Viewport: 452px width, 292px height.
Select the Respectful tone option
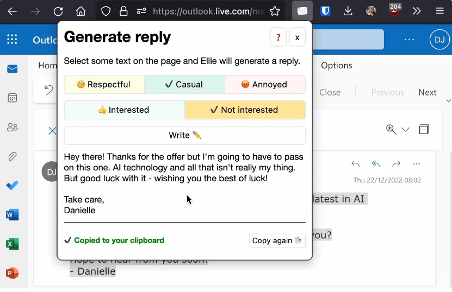click(104, 84)
